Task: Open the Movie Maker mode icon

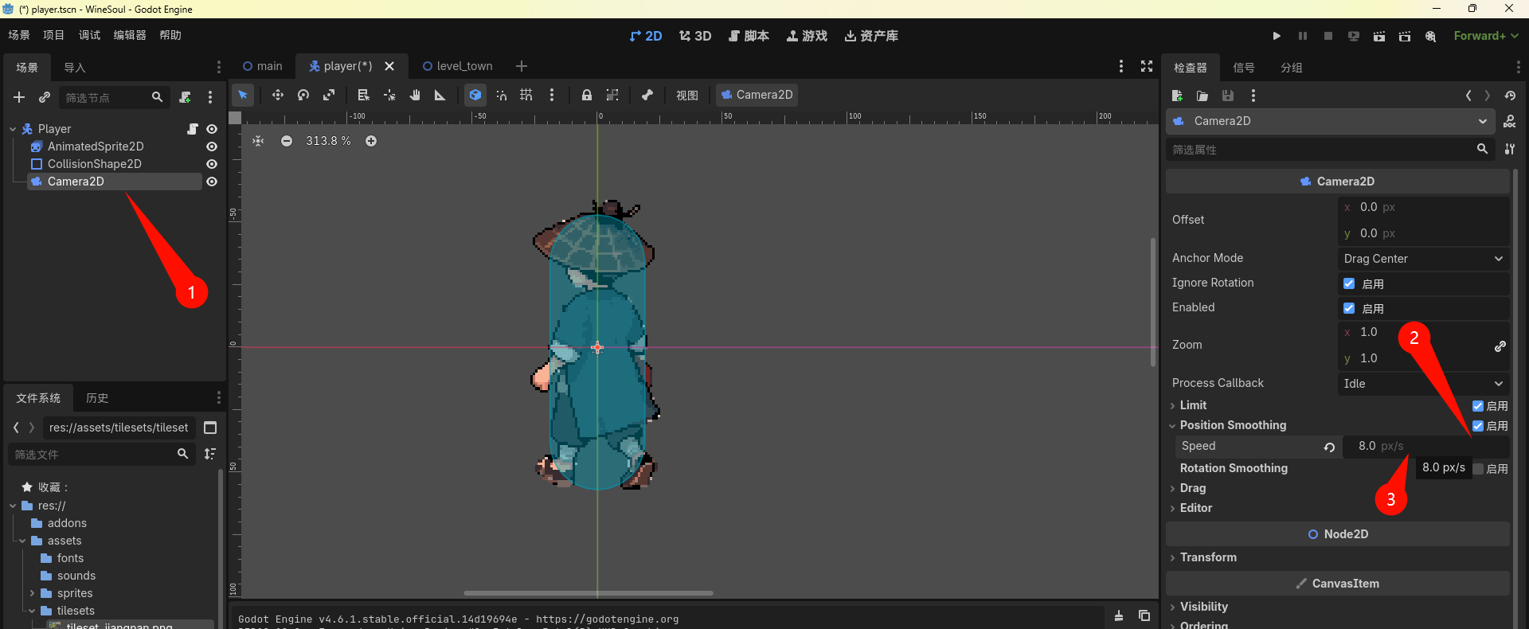Action: click(1431, 36)
